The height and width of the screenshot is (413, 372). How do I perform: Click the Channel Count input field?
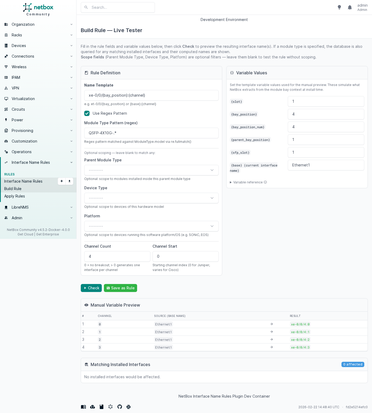117,256
